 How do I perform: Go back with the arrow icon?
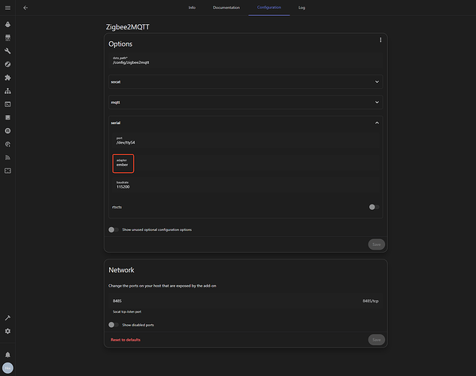26,8
